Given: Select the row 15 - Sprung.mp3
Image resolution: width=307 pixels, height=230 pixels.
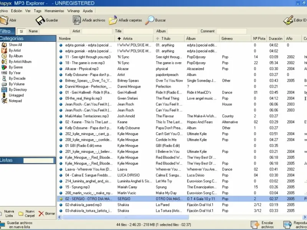Looking at the screenshot, I should (x=182, y=187).
